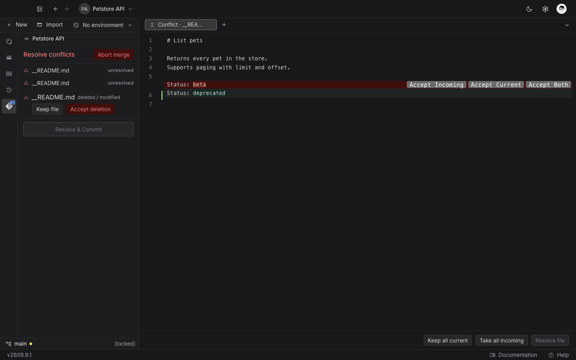Screen dimensions: 576x360
Task: Click the deleted / modified label
Action: 99,97
